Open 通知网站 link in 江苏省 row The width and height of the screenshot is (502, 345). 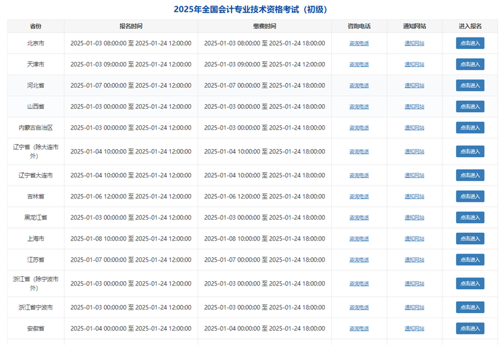[414, 259]
